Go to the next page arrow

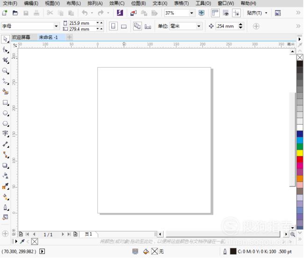tap(63, 234)
